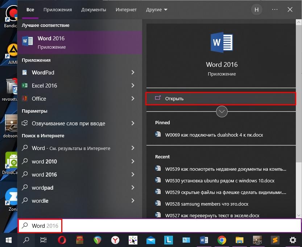Viewport: 302px width, 247px height.
Task: Click the results pane vertical scrollbar
Action: click(x=299, y=94)
